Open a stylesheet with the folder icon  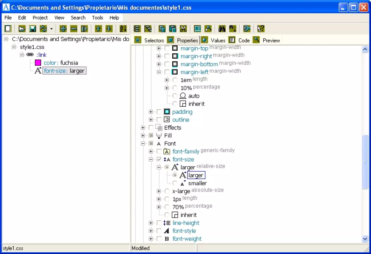coord(22,29)
